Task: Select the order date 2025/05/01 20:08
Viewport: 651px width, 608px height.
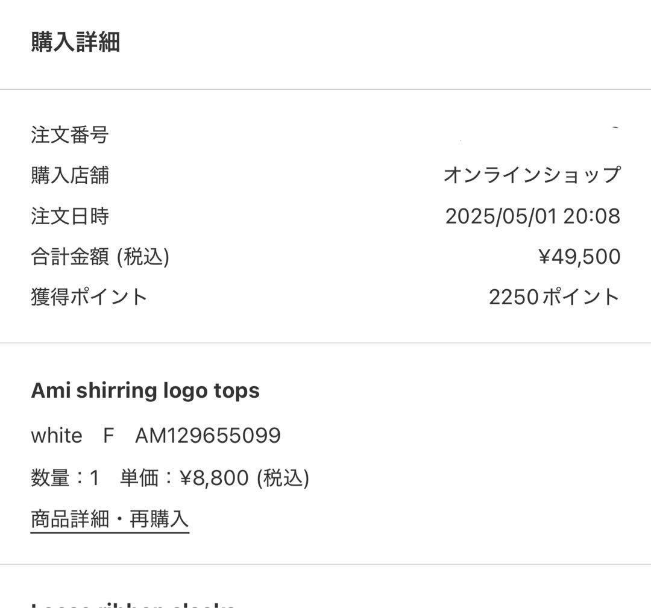Action: tap(533, 216)
